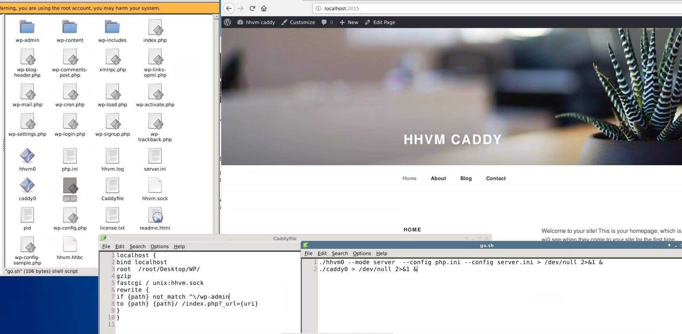This screenshot has height=334, width=682.
Task: Click line 'fastcgi / unix:hhvm.sock' in Caddyfile
Action: pos(160,283)
